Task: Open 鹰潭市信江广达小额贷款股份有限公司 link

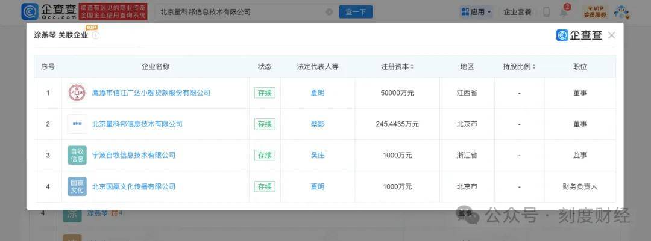Action: 151,93
